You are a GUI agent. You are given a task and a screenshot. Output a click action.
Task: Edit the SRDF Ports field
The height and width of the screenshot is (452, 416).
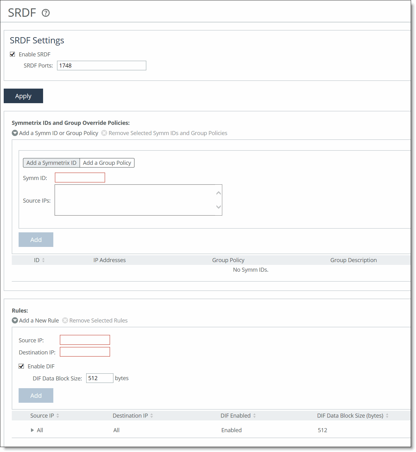click(x=101, y=66)
